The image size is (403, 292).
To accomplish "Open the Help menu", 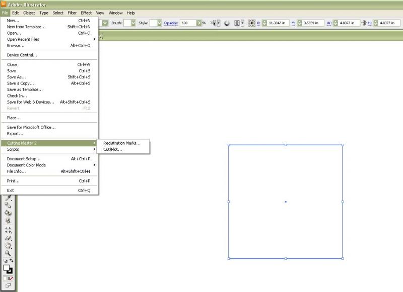I will 130,13.
